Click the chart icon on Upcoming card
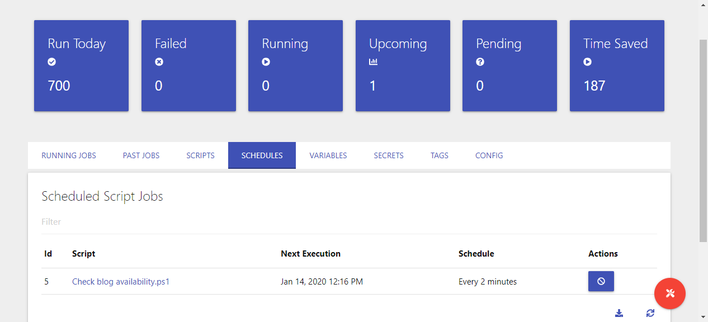 [373, 62]
